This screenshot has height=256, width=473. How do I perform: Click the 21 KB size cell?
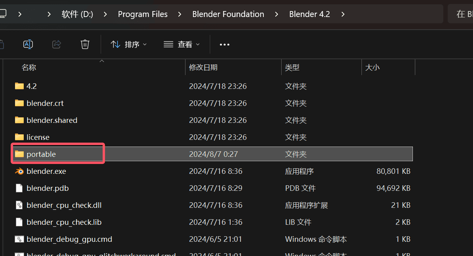[401, 205]
